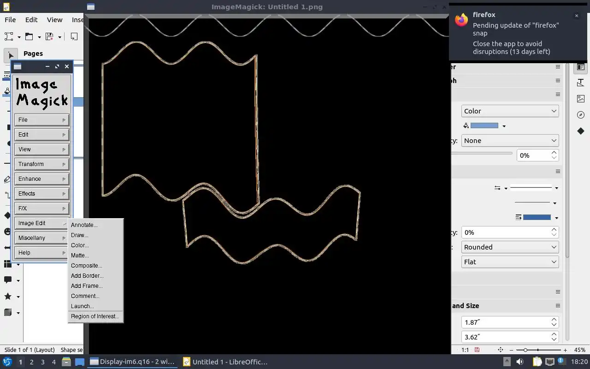This screenshot has width=590, height=369.
Task: Click ImageMagick Transform button
Action: point(41,164)
